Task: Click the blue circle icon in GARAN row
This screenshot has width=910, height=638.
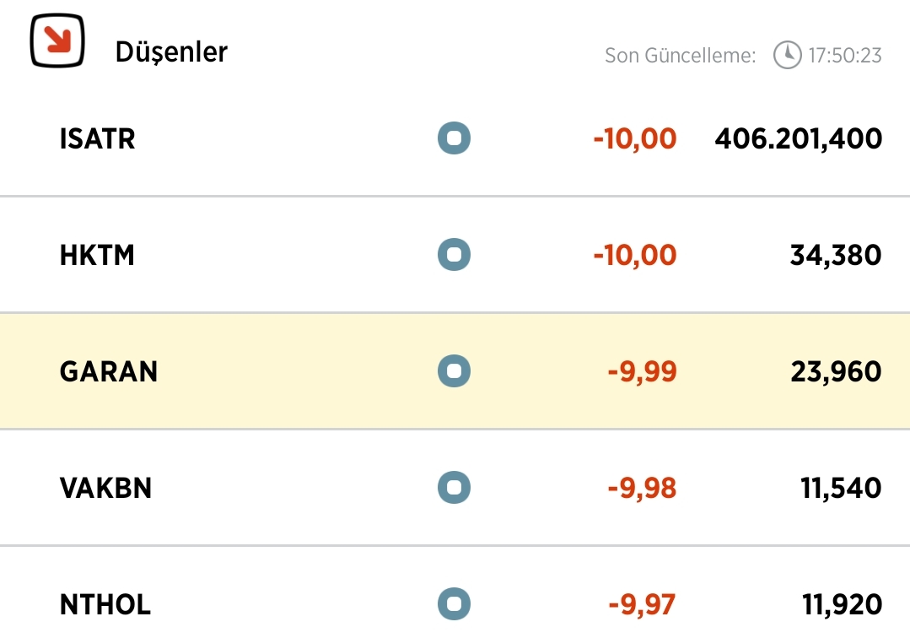Action: click(454, 371)
